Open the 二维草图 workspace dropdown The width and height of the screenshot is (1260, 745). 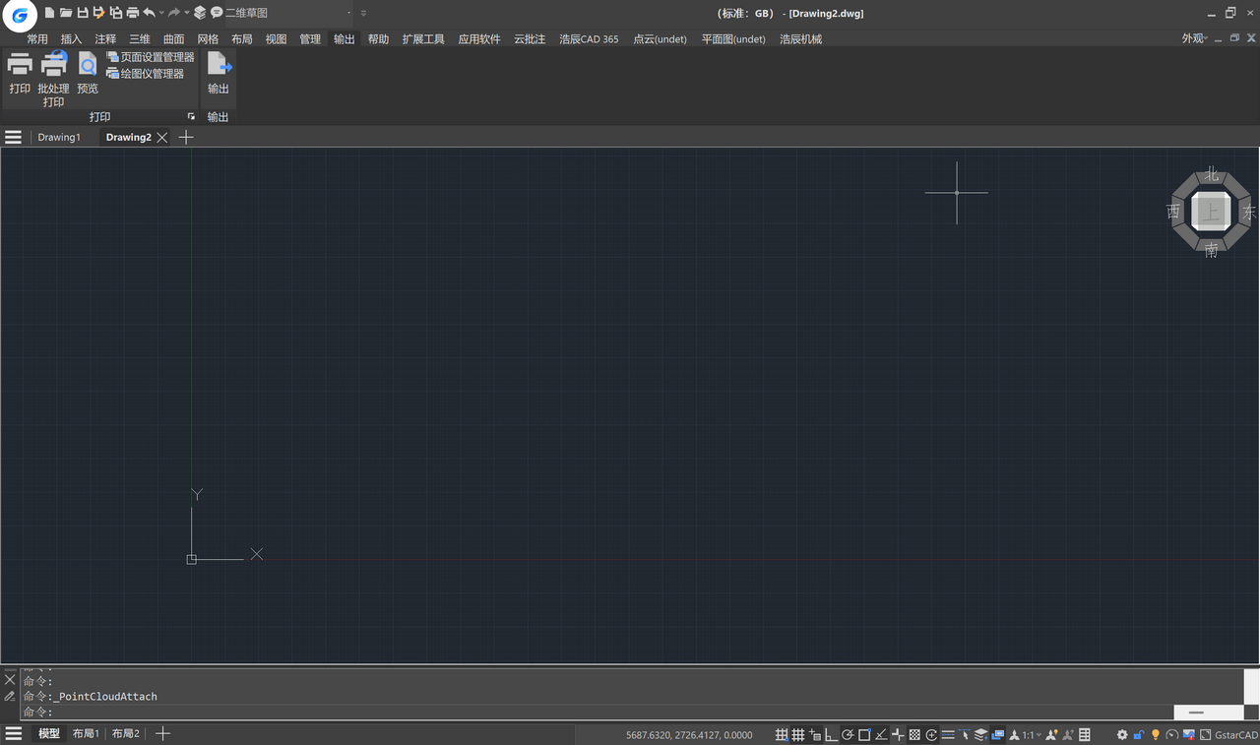(285, 13)
